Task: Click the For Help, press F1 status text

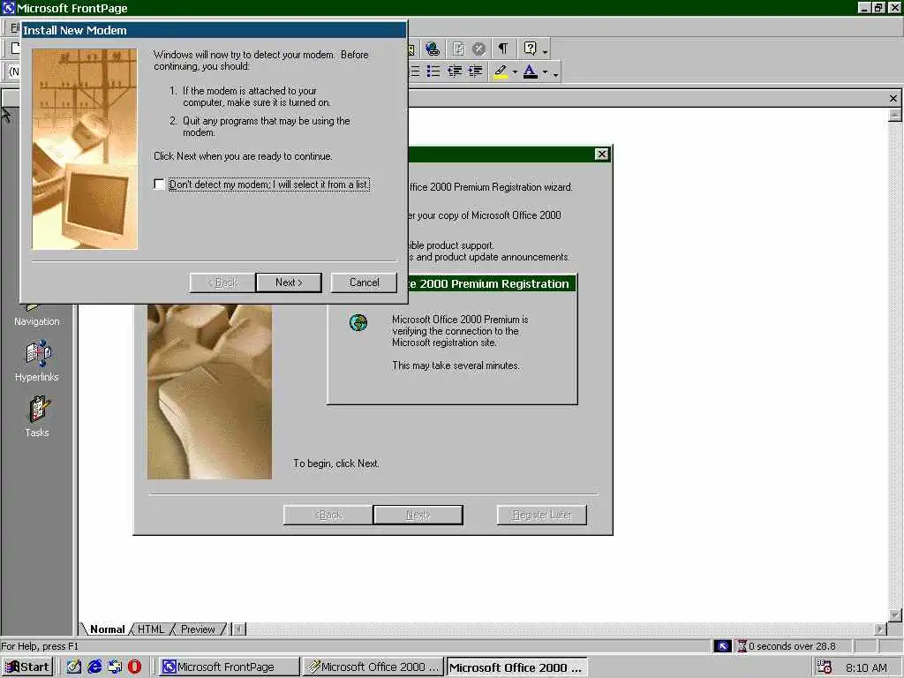Action: (x=40, y=646)
